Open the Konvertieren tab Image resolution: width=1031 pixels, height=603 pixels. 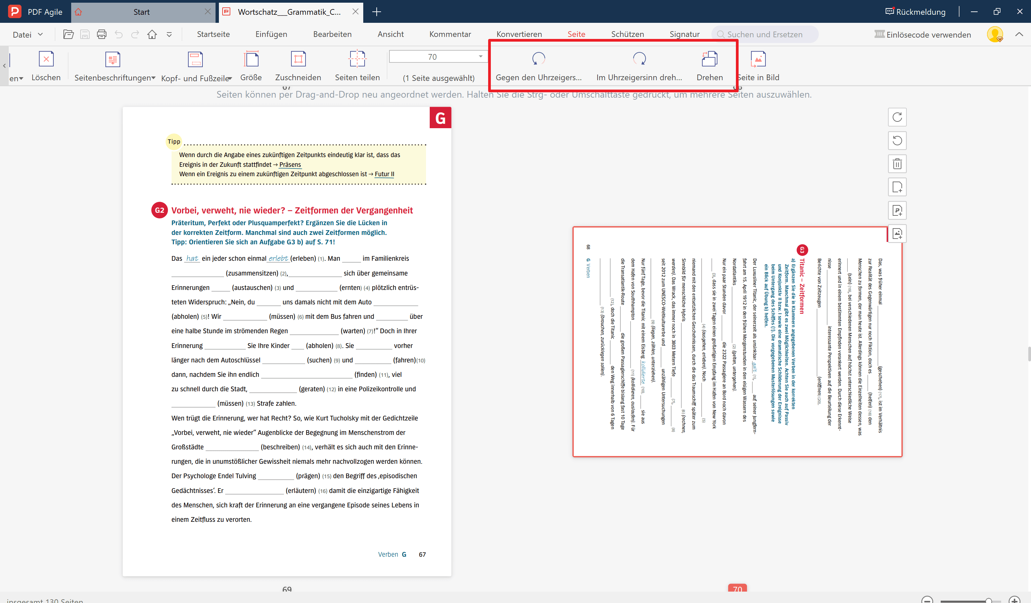[x=519, y=34]
